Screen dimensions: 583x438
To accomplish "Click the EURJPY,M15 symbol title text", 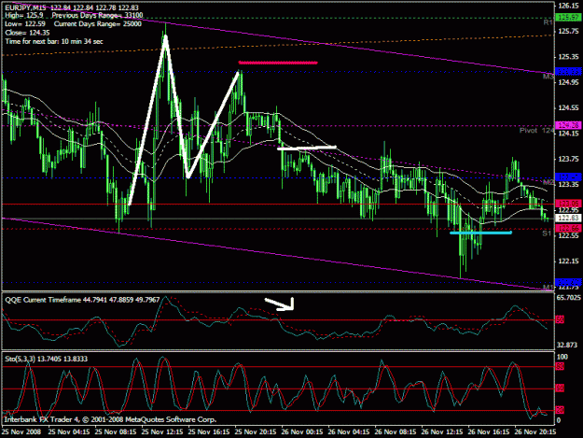I will point(26,7).
